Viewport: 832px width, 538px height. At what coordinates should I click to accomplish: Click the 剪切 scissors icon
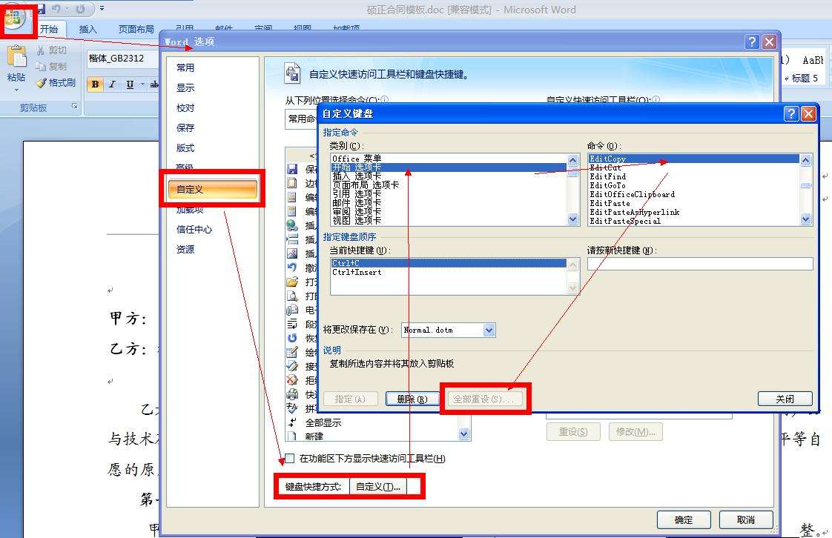coord(41,50)
